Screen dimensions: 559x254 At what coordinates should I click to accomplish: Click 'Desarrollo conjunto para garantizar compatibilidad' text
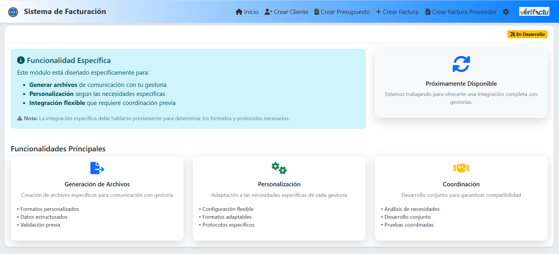tap(461, 195)
